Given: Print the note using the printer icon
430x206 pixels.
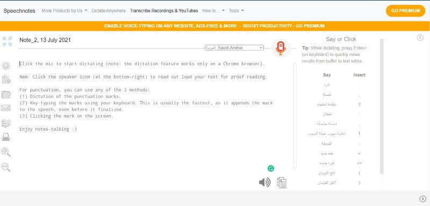Looking at the screenshot, I should [6, 137].
